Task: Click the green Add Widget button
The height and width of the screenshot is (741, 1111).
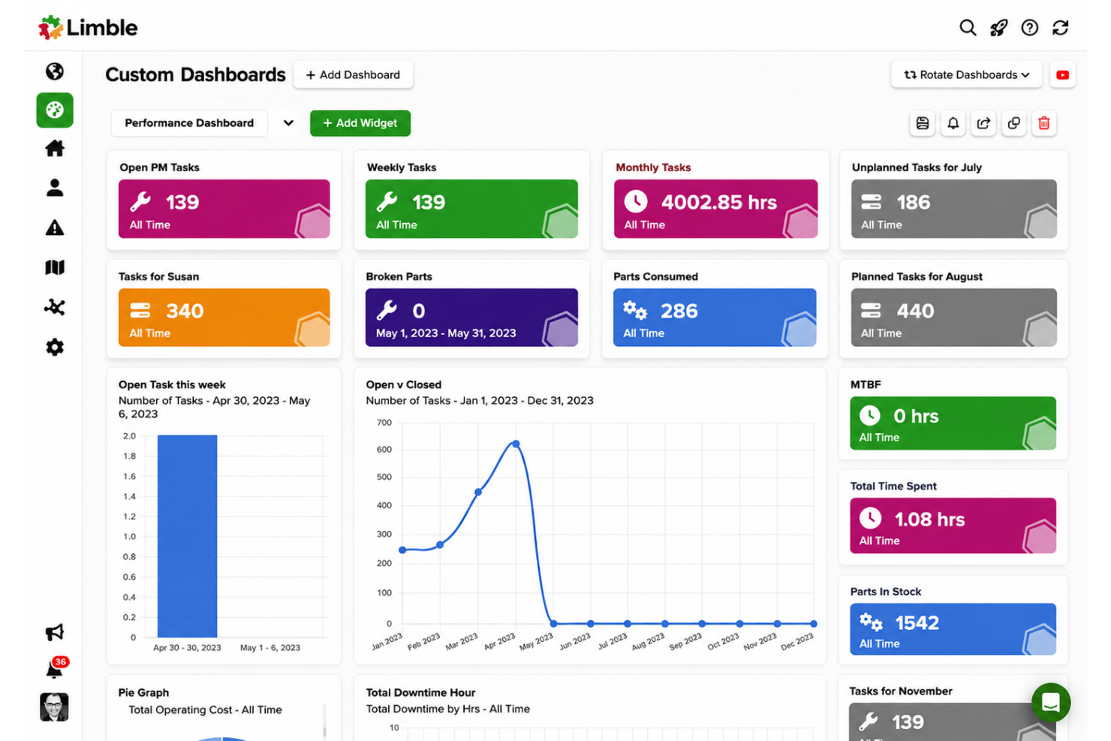Action: pos(360,123)
